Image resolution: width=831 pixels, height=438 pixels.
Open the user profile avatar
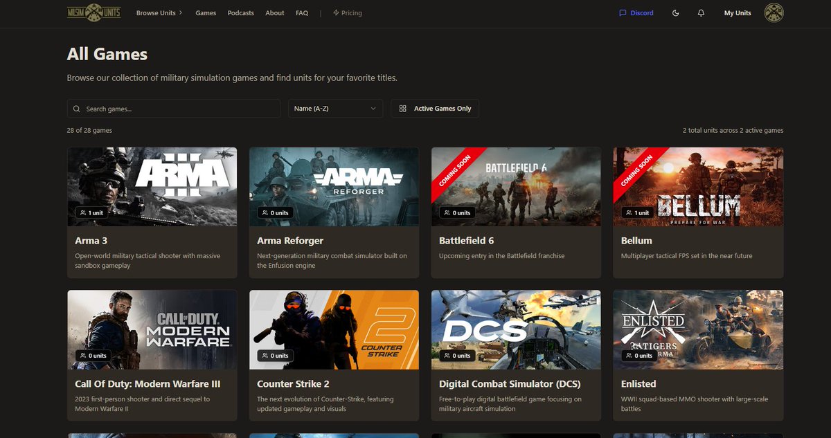tap(774, 13)
